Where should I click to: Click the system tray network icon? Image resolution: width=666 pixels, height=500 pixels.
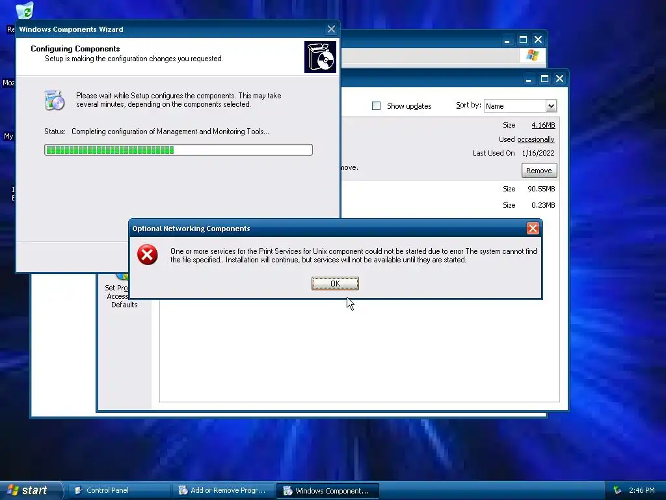[618, 491]
